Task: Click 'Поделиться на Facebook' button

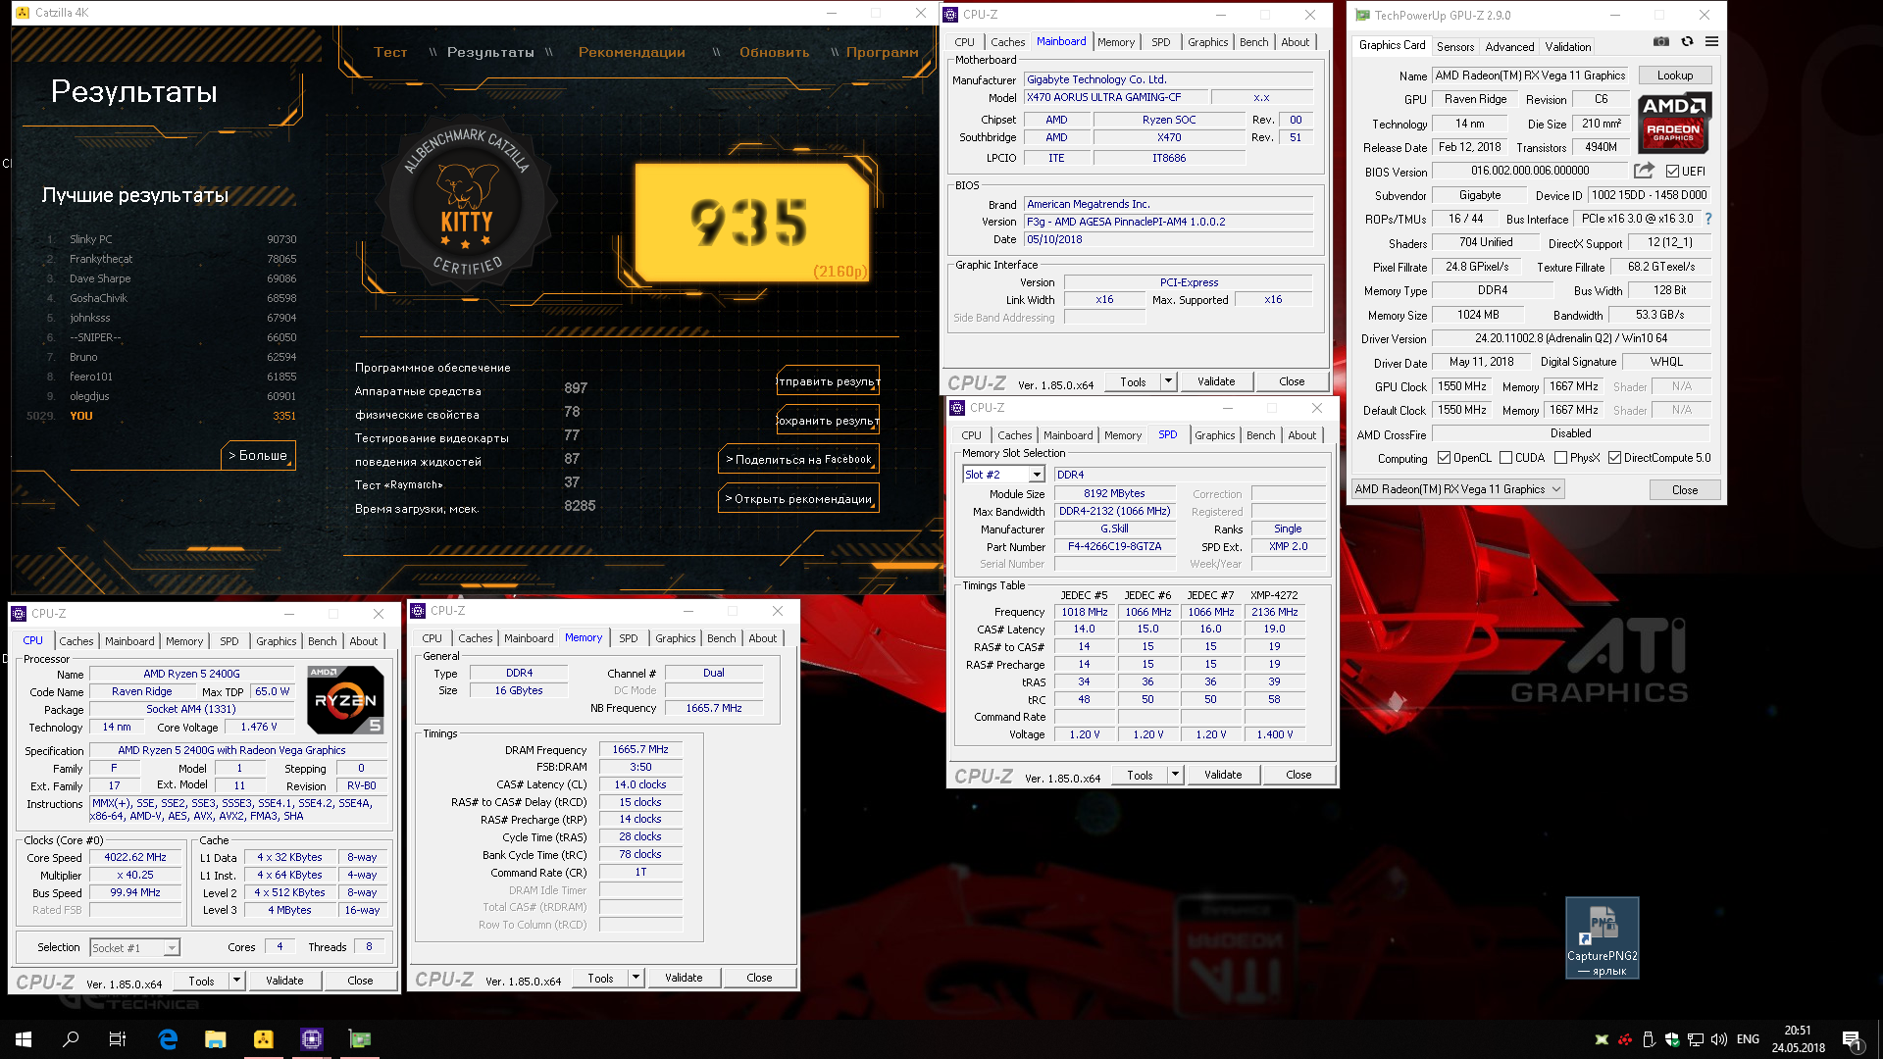Action: click(798, 459)
